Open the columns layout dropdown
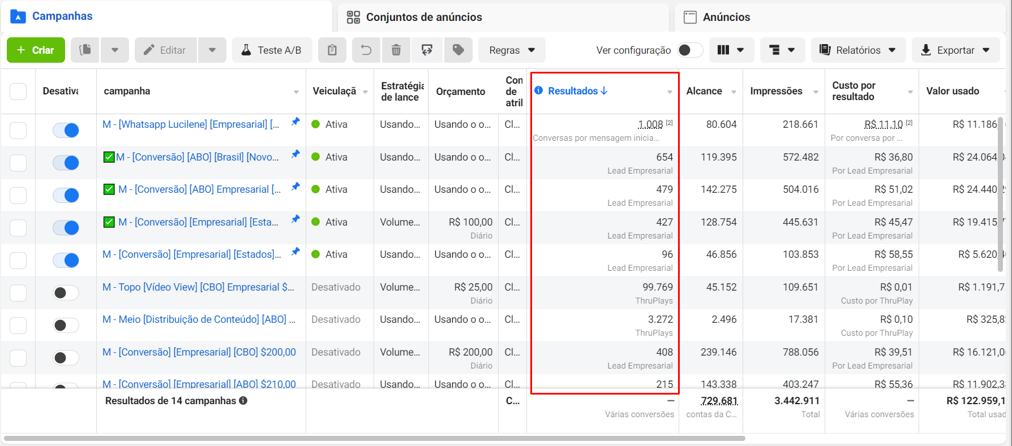The image size is (1012, 446). pos(731,50)
